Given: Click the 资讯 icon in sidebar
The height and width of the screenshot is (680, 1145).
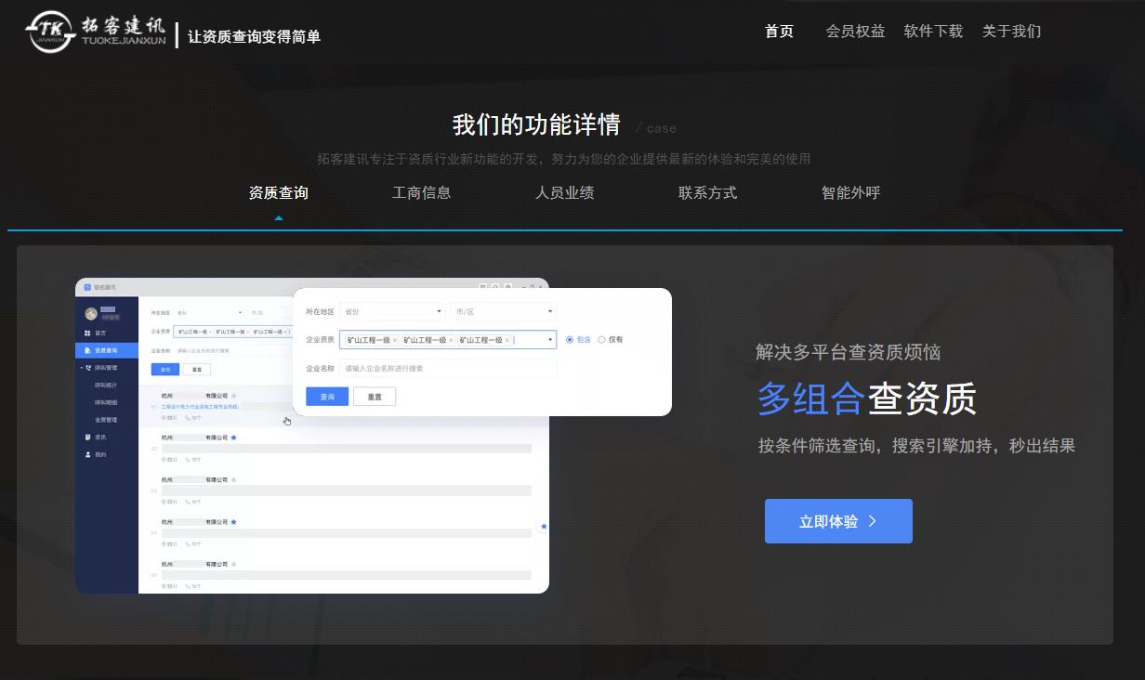Looking at the screenshot, I should [88, 437].
